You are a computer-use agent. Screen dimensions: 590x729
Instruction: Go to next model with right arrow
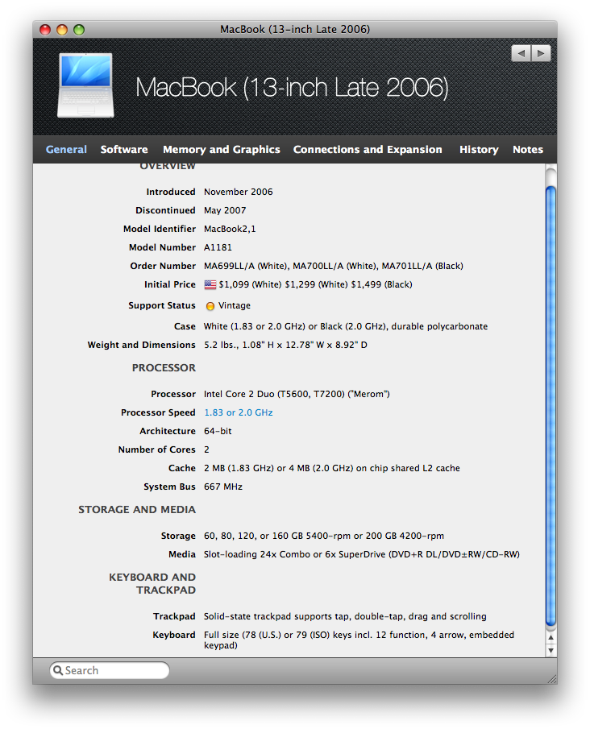pos(541,53)
